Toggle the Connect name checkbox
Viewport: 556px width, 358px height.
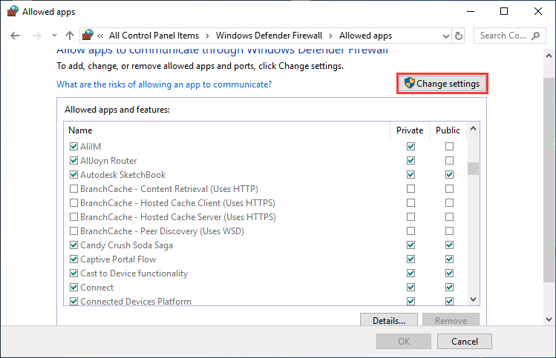[73, 287]
